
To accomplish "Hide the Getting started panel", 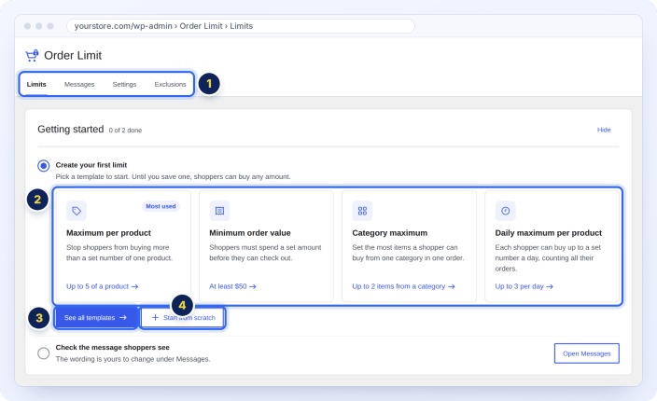I will tap(604, 130).
